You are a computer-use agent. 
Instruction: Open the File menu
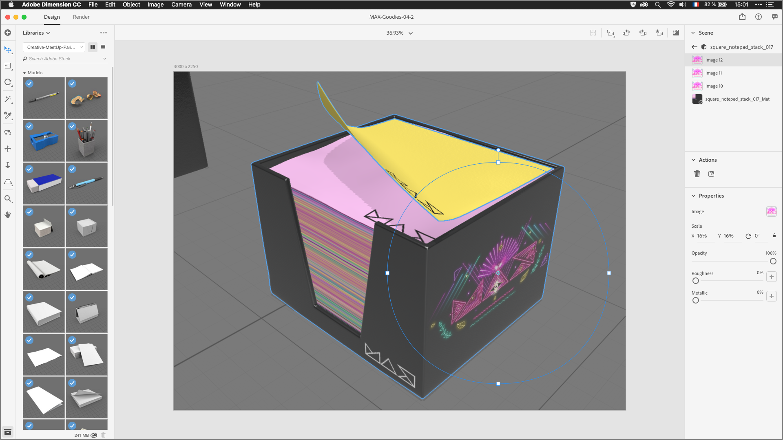[93, 4]
